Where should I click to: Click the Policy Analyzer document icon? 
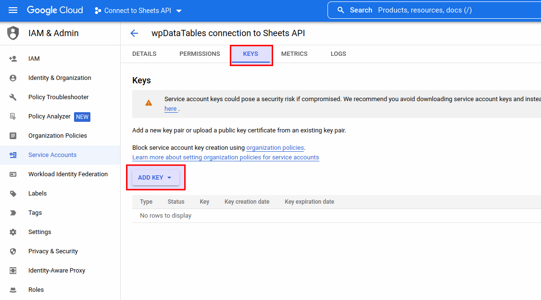(x=13, y=117)
